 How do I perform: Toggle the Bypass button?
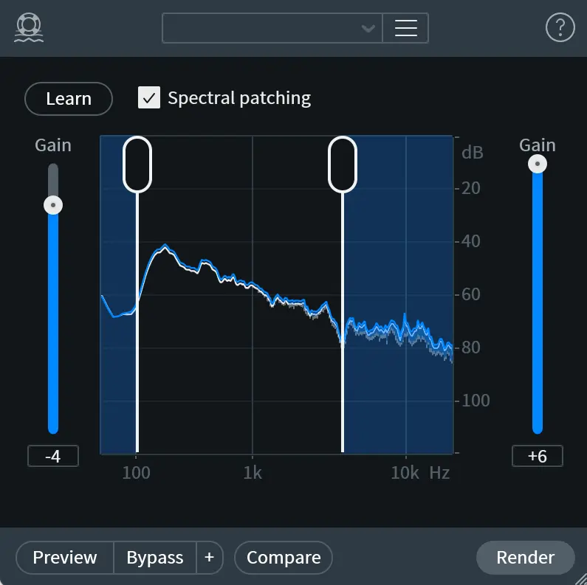(155, 557)
